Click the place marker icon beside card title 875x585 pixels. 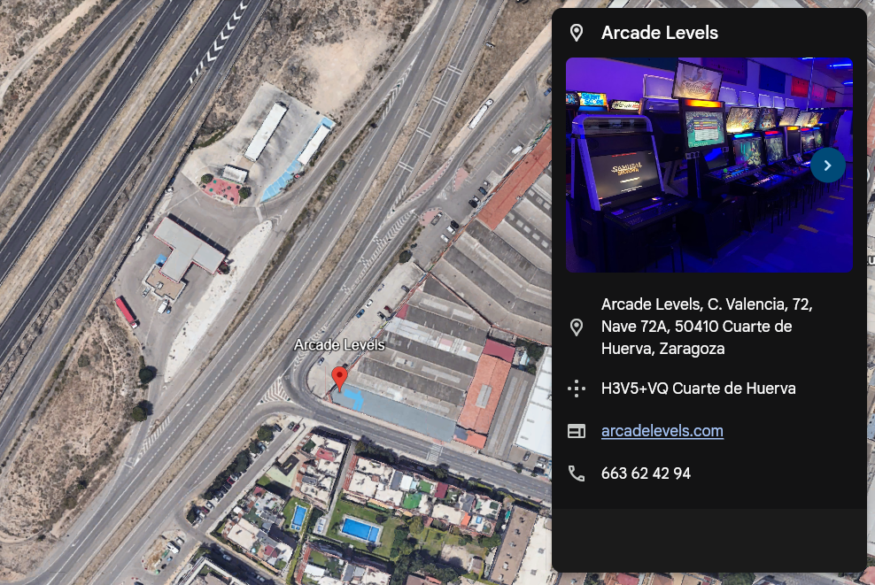coord(577,33)
